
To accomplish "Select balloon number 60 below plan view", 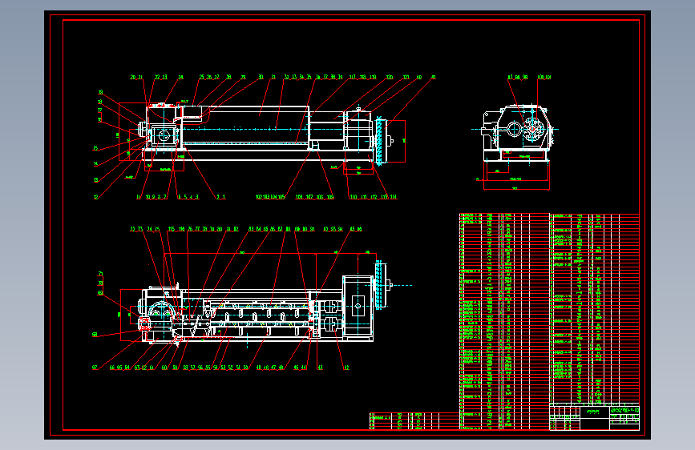I will coord(164,368).
